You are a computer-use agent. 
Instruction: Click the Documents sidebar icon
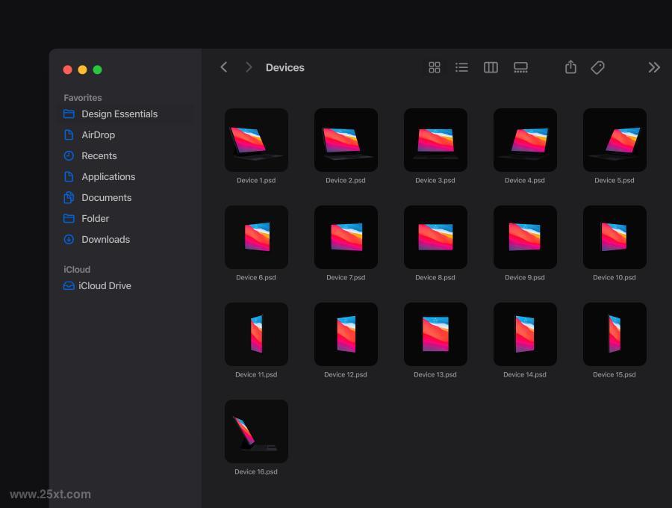[x=69, y=197]
